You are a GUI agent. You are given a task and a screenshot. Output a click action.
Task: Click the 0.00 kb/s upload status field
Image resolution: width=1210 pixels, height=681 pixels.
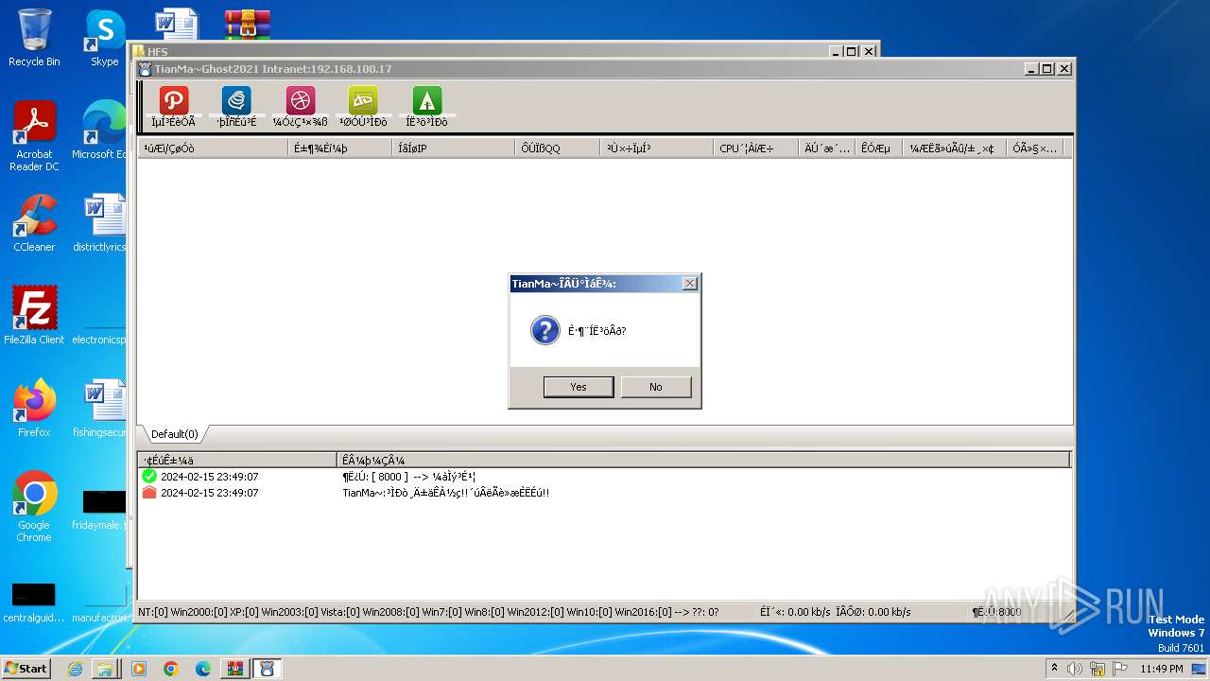coord(795,612)
